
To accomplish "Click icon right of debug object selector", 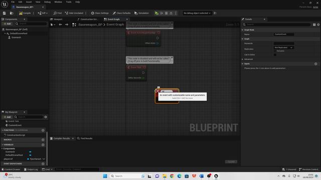I will click(x=215, y=13).
